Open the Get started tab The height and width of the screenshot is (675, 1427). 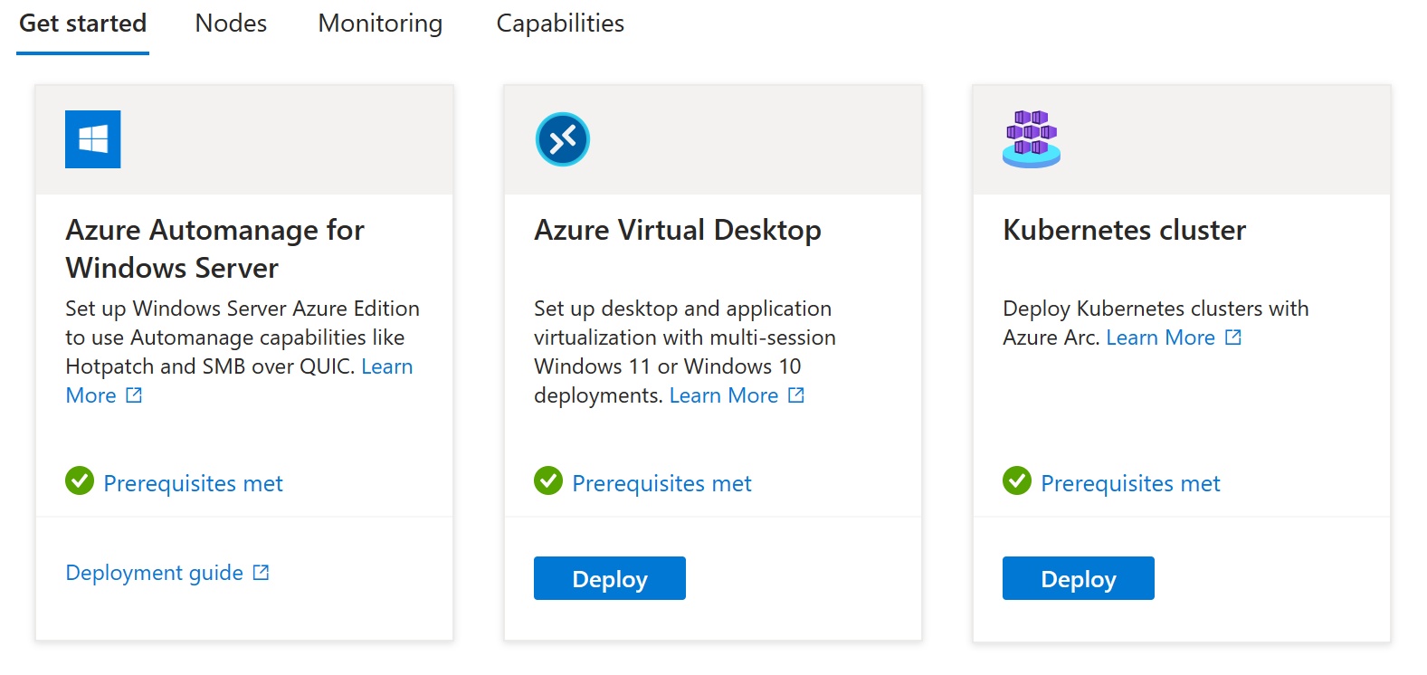coord(82,24)
